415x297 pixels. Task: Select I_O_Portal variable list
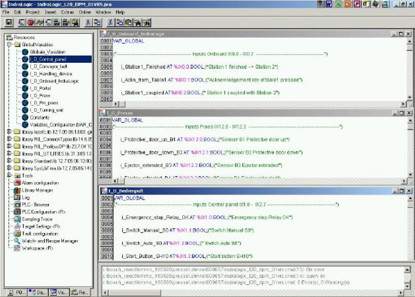tap(40, 88)
